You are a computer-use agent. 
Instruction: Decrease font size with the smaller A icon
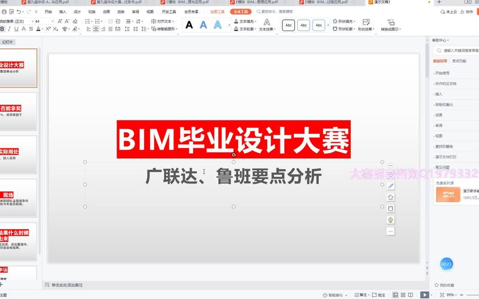click(x=67, y=22)
